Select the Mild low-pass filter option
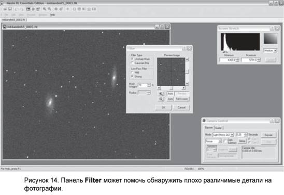 pyautogui.click(x=132, y=72)
